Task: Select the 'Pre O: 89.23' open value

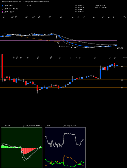Action: [80, 6]
